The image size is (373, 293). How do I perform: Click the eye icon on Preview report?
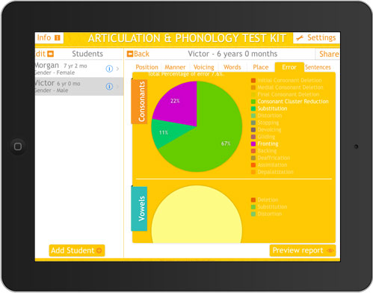pos(330,250)
